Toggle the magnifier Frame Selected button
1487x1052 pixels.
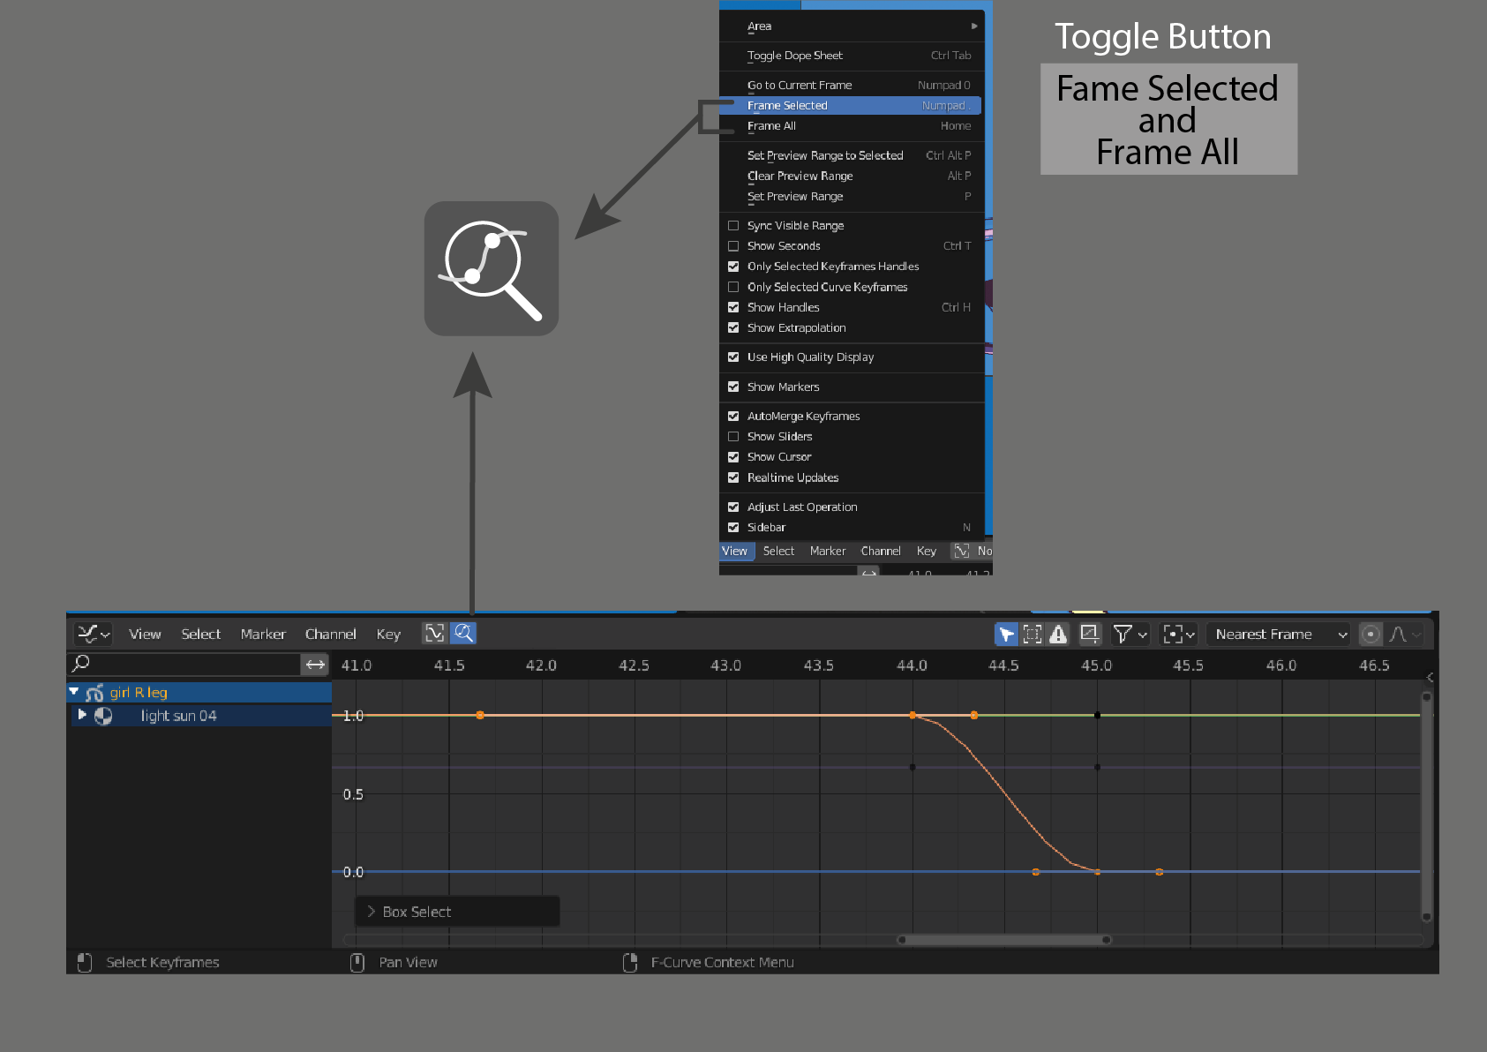[463, 634]
